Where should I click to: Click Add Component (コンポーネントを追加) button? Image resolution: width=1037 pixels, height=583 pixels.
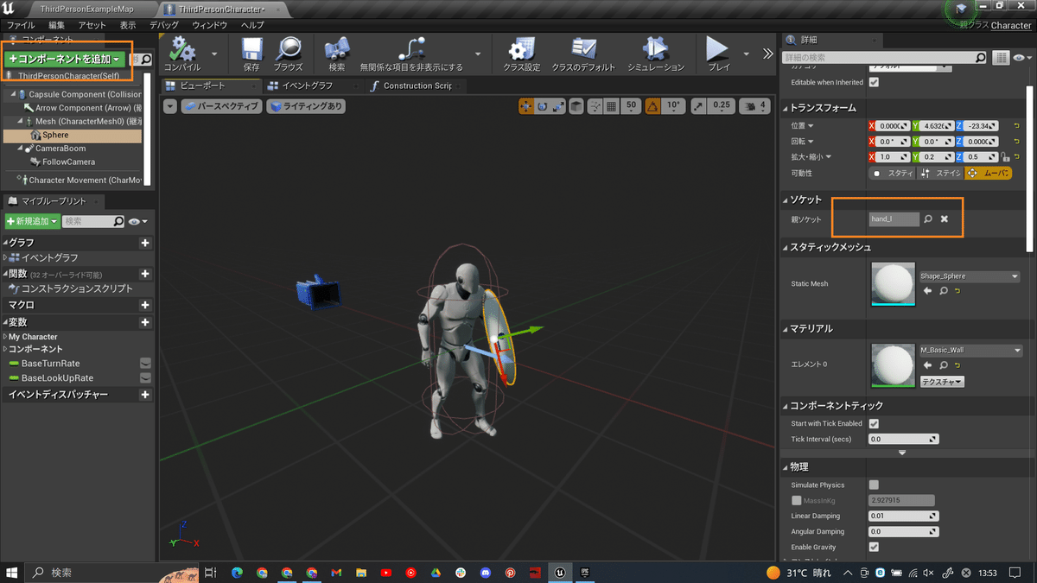point(65,59)
